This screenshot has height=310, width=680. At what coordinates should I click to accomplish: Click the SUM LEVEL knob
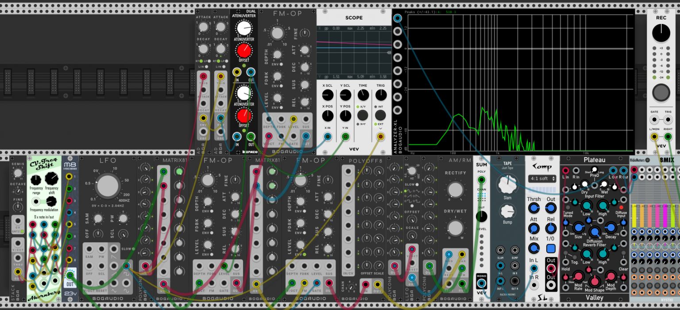pyautogui.click(x=481, y=217)
